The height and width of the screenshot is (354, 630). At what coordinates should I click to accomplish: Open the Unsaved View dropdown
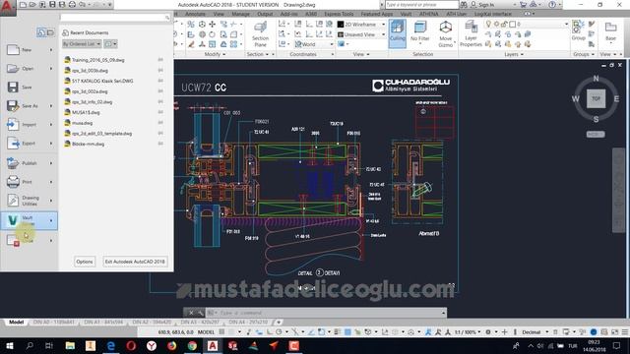(x=361, y=35)
